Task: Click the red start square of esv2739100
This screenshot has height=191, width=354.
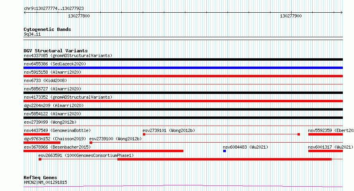Action: (x=91, y=143)
